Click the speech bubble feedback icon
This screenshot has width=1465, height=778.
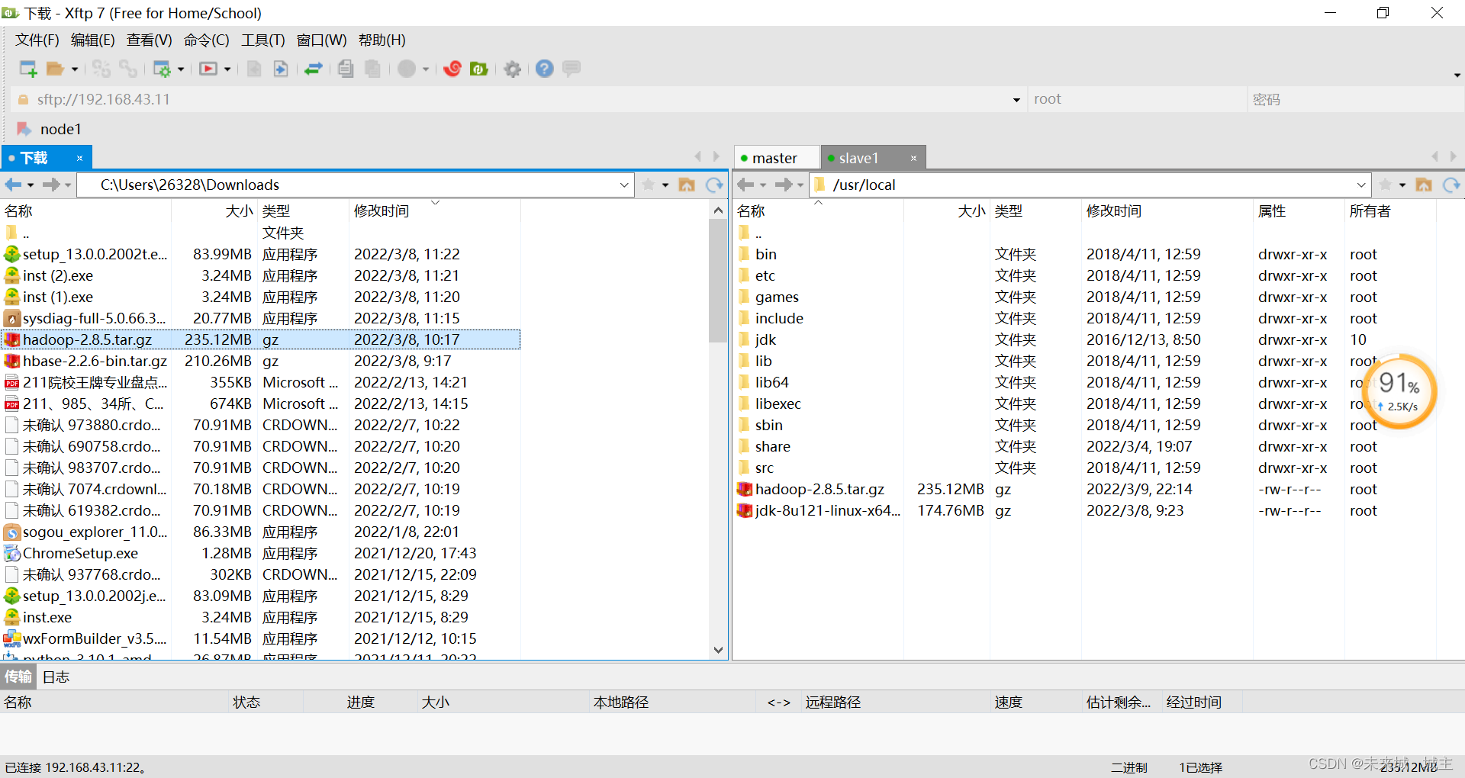[x=572, y=69]
